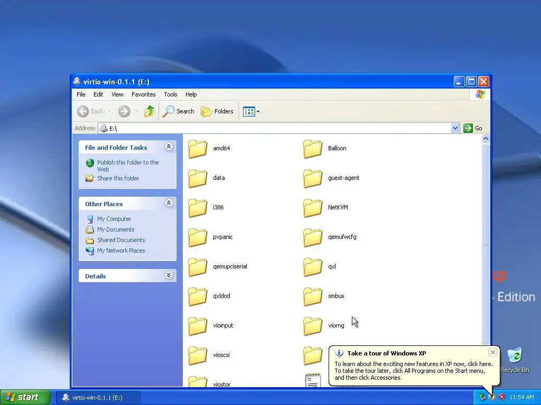Collapse File and Folder Tasks panel
The image size is (541, 405).
[x=169, y=147]
